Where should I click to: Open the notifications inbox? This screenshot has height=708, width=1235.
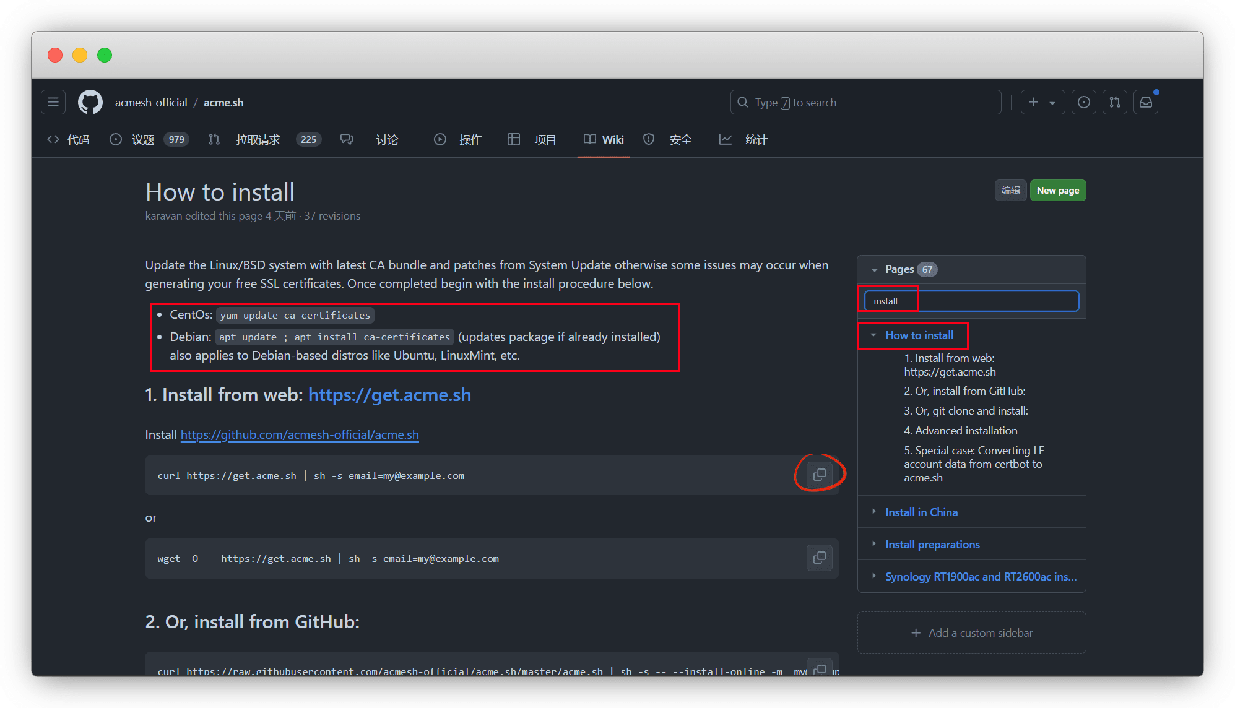pos(1146,102)
